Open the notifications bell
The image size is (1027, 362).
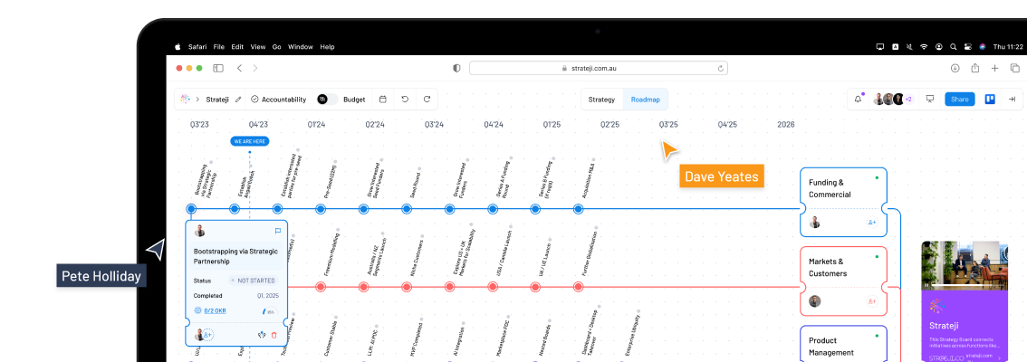[x=858, y=100]
